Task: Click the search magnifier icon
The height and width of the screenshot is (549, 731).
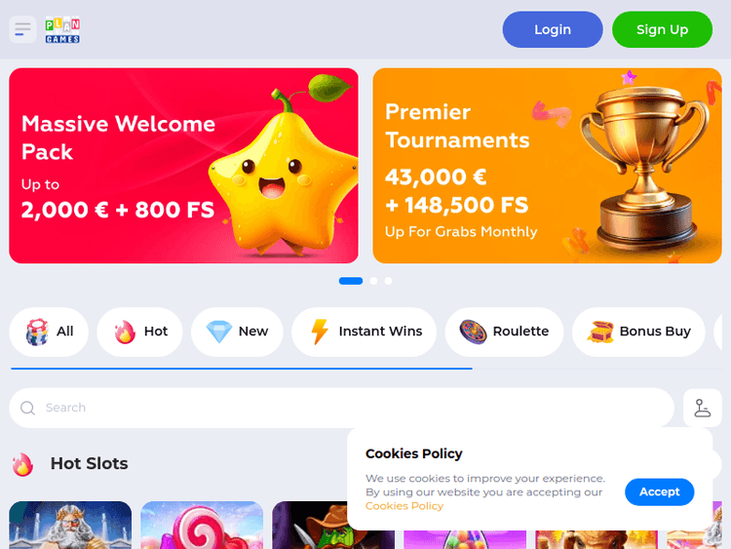Action: point(27,409)
